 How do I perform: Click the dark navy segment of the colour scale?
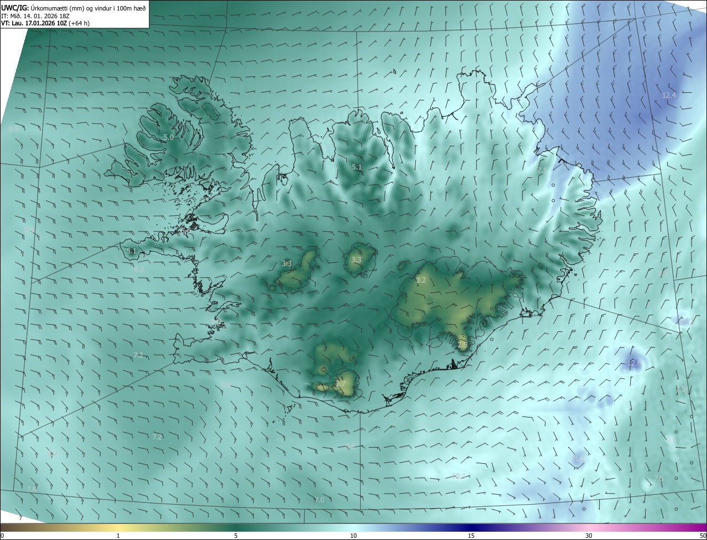[471, 528]
